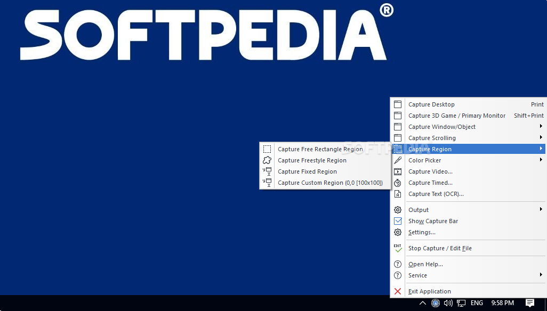Show hidden tray icons chevron
Viewport: 547px width, 311px height.
[422, 303]
